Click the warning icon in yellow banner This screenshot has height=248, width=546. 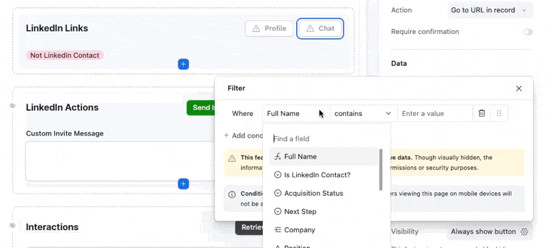[x=232, y=159]
